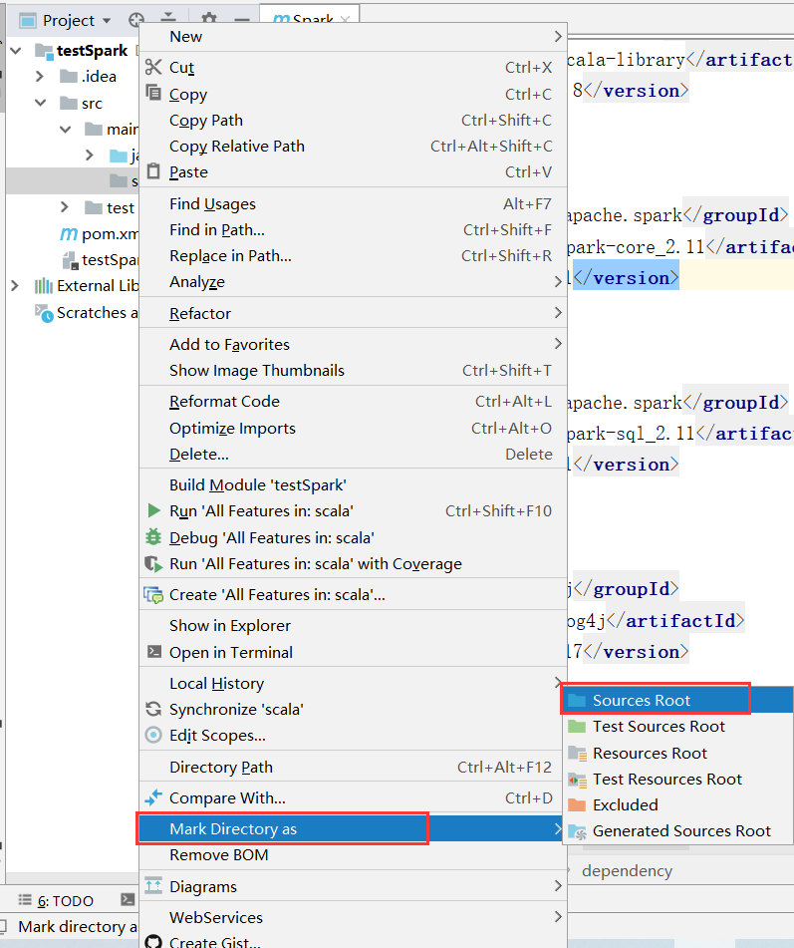Click the Compare With arrows icon
794x948 pixels.
point(153,797)
